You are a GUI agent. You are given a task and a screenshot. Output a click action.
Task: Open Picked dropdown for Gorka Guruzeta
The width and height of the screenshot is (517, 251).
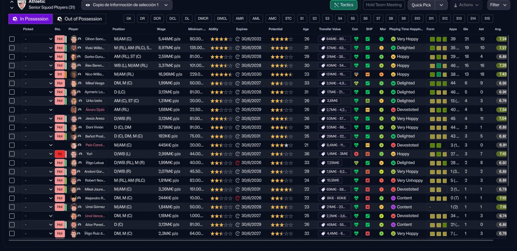click(x=38, y=57)
